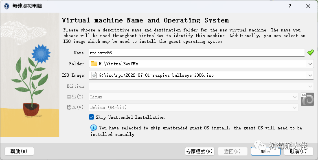This screenshot has width=318, height=160.
Task: Click the 返回(B) back button
Action: tap(232, 151)
